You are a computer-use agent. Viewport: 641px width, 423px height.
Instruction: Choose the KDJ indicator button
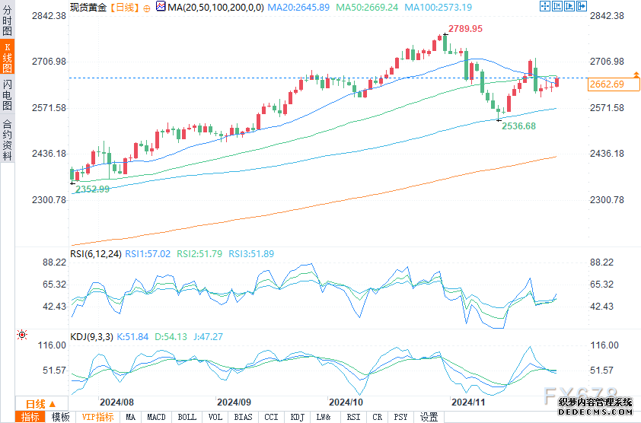coord(297,417)
